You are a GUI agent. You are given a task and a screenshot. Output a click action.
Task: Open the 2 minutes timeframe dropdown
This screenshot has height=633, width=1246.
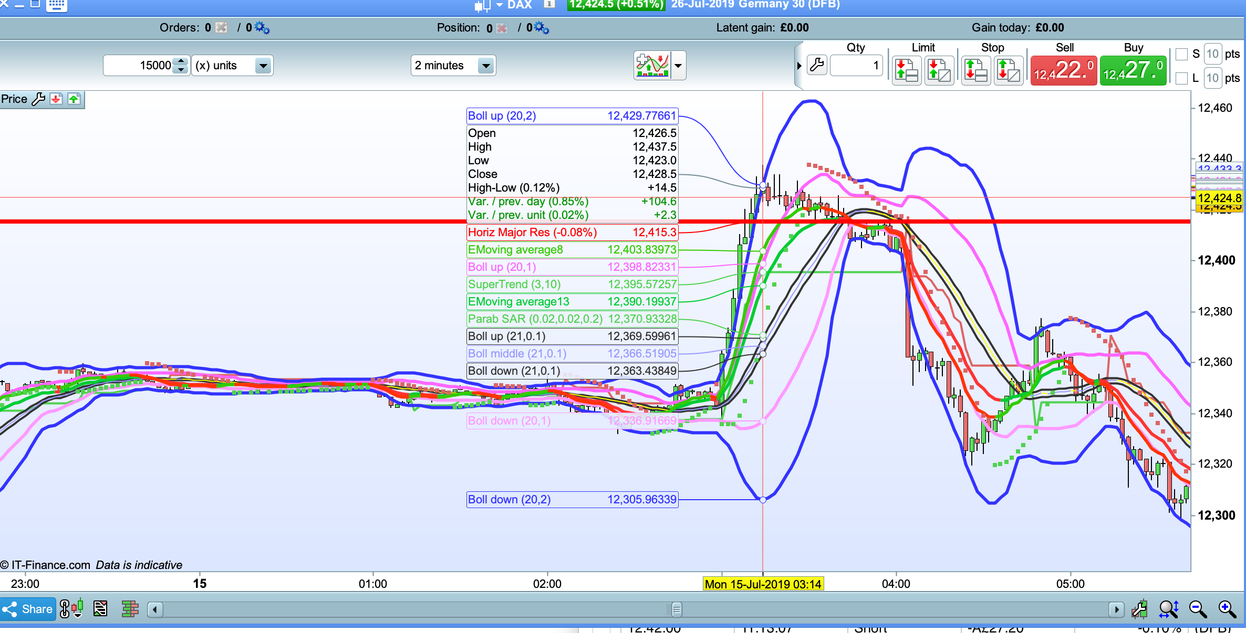point(486,66)
